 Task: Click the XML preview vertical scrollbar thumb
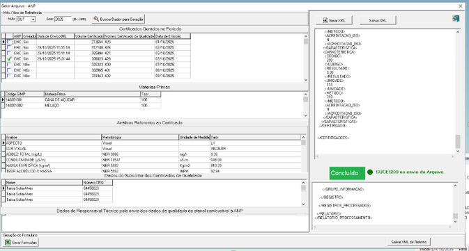457,141
